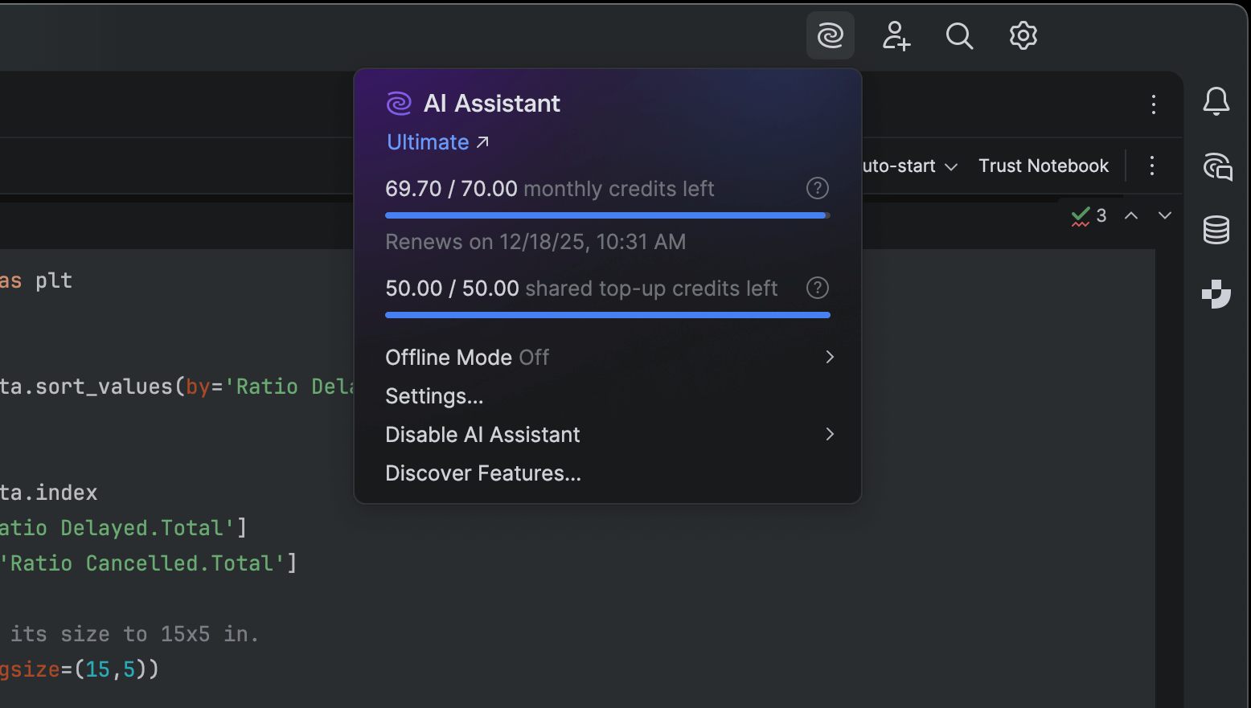
Task: Open the IDE settings gear icon
Action: (1023, 35)
